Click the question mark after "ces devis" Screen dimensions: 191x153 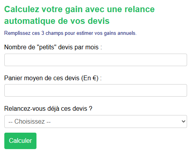coord(91,109)
